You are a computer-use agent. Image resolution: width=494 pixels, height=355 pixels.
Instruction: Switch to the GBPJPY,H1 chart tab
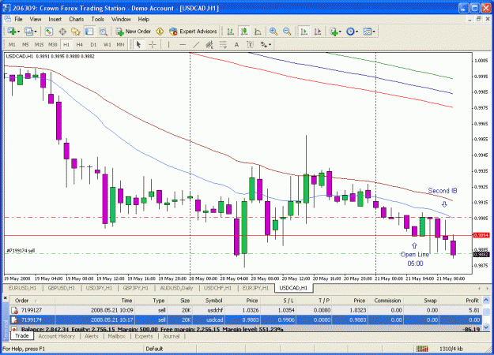click(135, 288)
